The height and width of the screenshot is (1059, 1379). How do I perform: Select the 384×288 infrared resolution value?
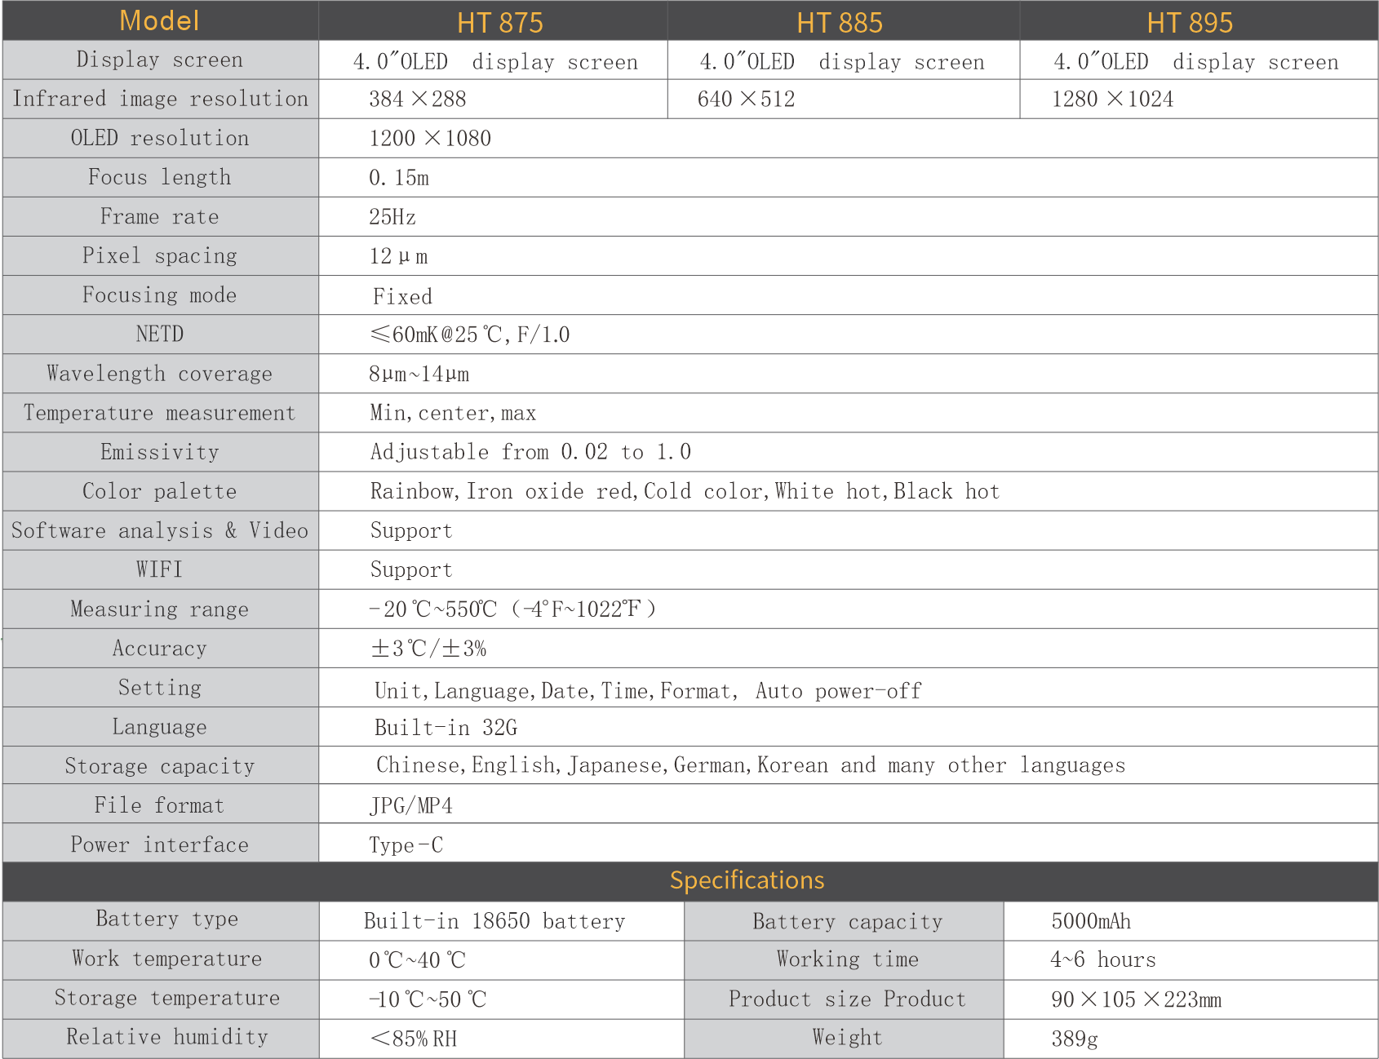click(x=417, y=100)
